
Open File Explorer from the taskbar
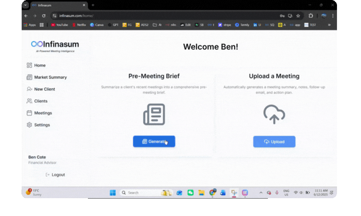pyautogui.click(x=202, y=193)
